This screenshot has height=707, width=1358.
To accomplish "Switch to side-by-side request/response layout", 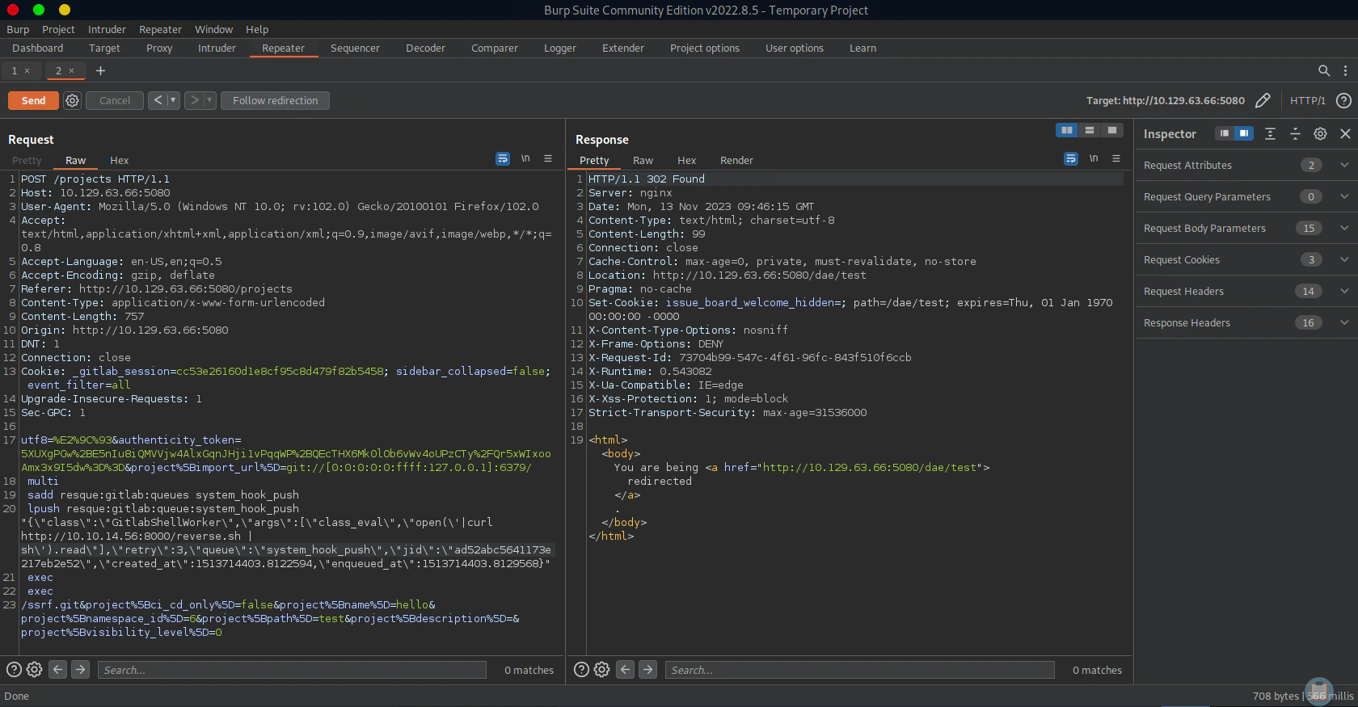I will point(1067,130).
